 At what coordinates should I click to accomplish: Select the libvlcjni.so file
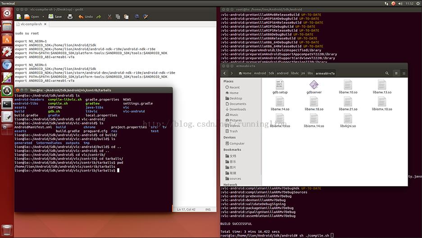point(348,120)
